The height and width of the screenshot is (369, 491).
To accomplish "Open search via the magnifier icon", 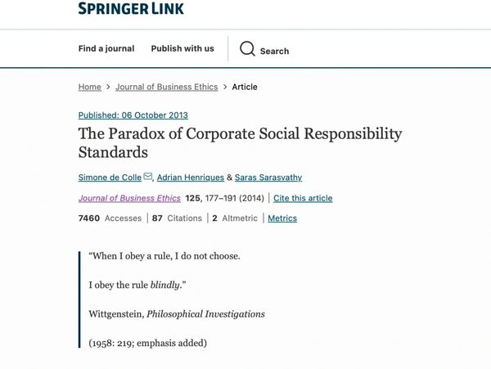I will click(x=247, y=49).
